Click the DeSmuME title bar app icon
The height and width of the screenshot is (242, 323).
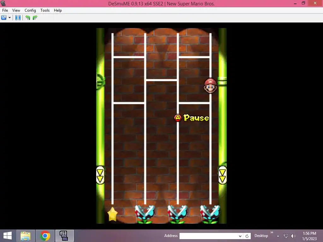tap(3, 3)
